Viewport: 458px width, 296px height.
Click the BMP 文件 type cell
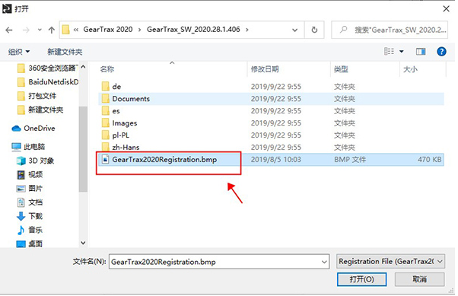coord(350,160)
